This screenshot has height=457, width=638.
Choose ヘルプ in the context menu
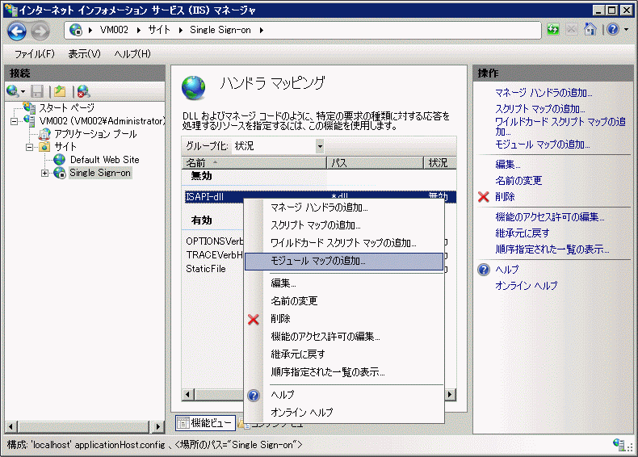(344, 395)
